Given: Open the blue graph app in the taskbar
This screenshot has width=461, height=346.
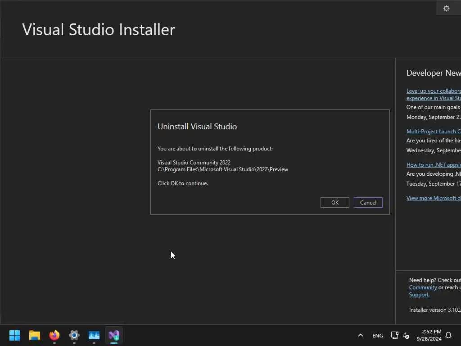Looking at the screenshot, I should click(x=94, y=335).
